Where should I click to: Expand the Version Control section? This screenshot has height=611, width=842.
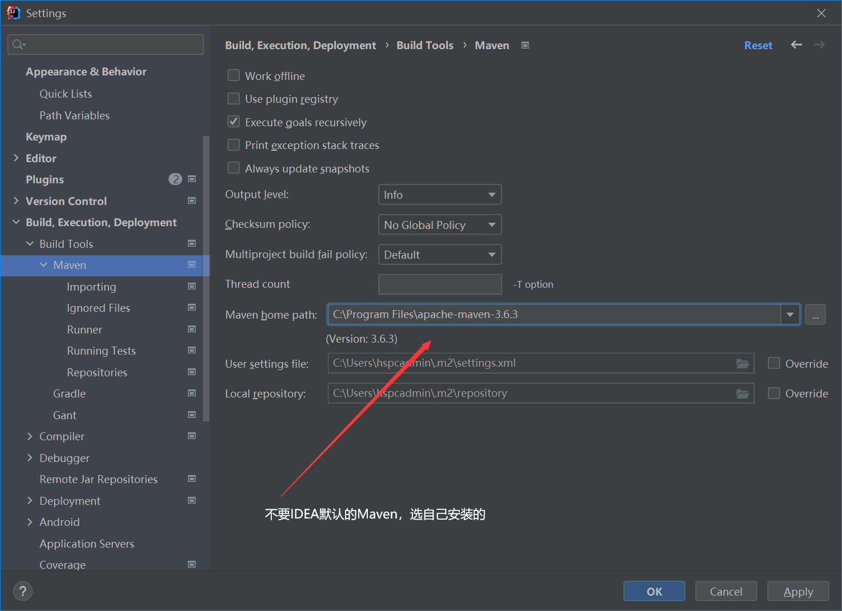pos(16,200)
